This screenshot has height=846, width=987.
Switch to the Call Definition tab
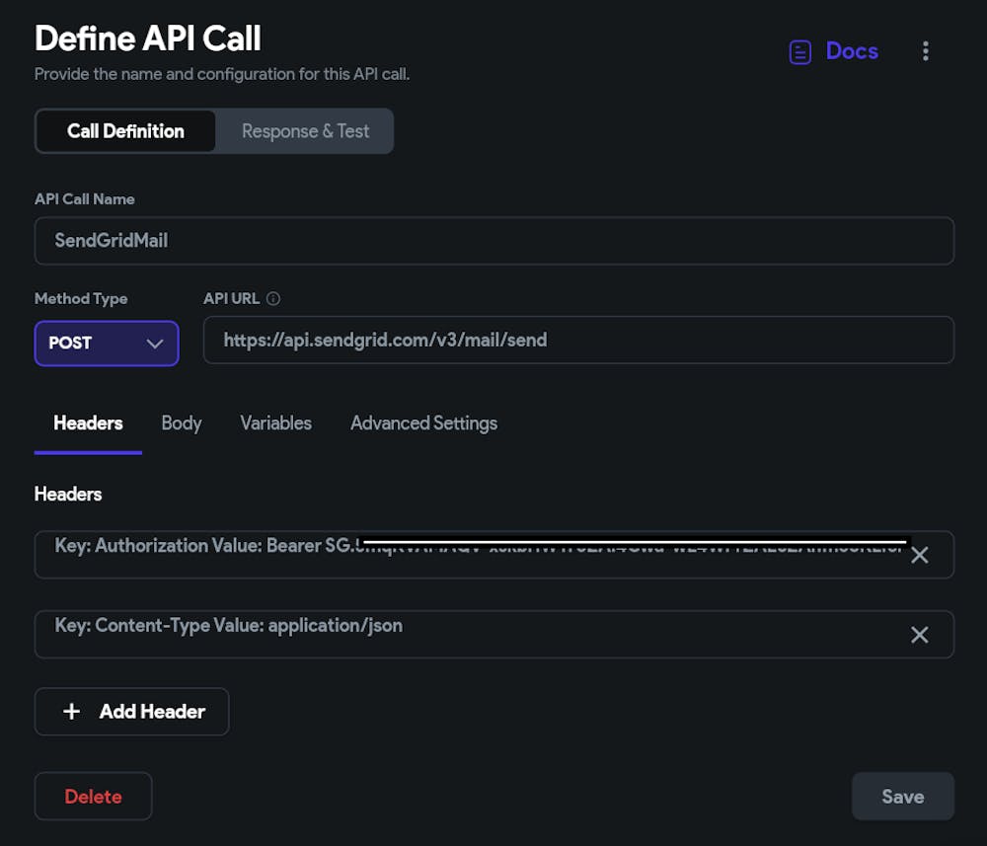(126, 131)
